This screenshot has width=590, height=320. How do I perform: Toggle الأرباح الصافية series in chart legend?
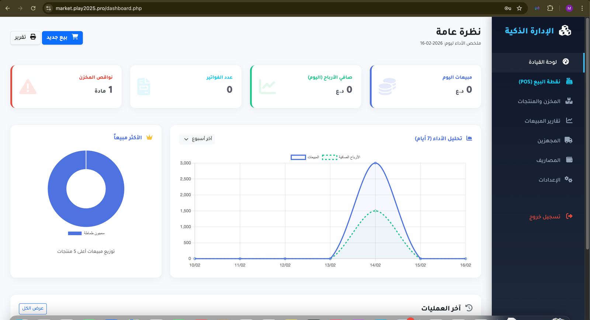[x=341, y=157]
